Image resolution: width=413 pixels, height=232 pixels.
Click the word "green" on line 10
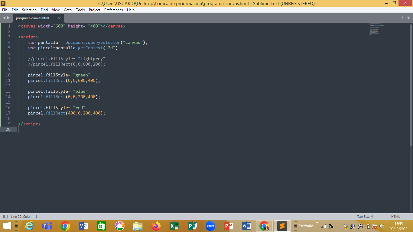click(82, 75)
